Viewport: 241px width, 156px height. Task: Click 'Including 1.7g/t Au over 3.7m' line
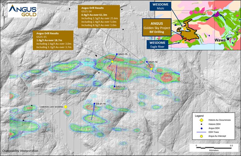(x=54, y=47)
